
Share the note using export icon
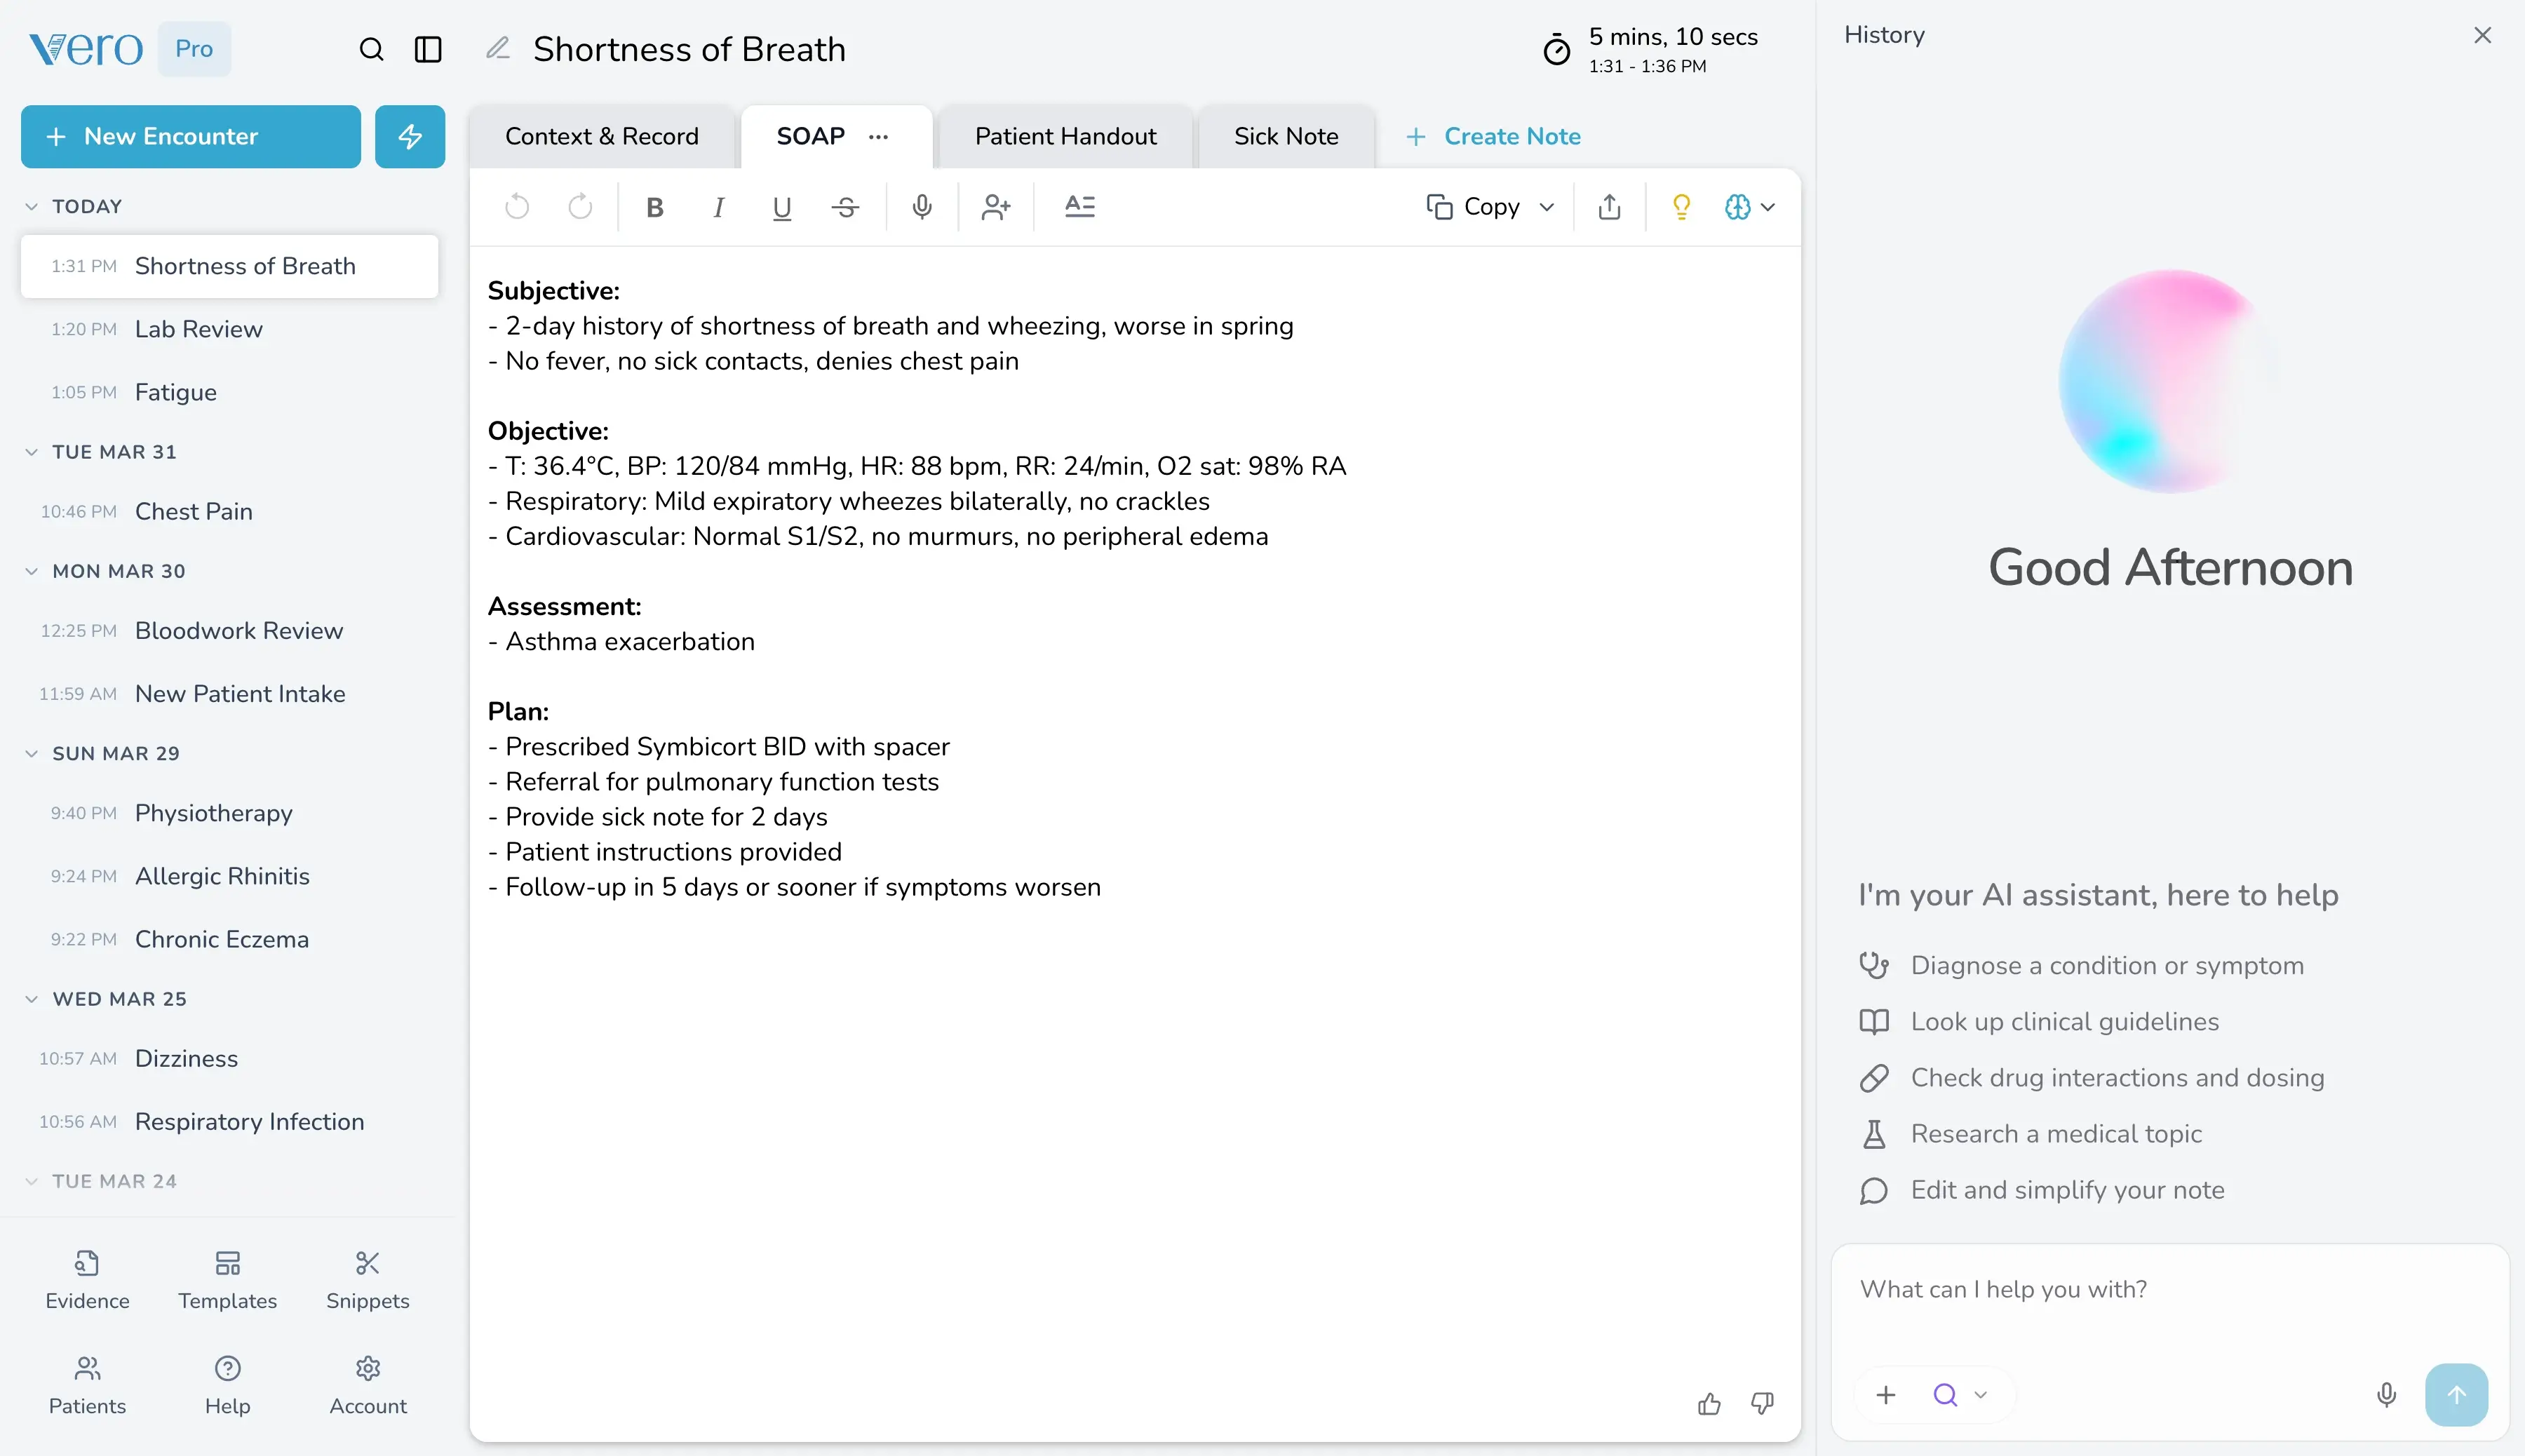pyautogui.click(x=1608, y=207)
